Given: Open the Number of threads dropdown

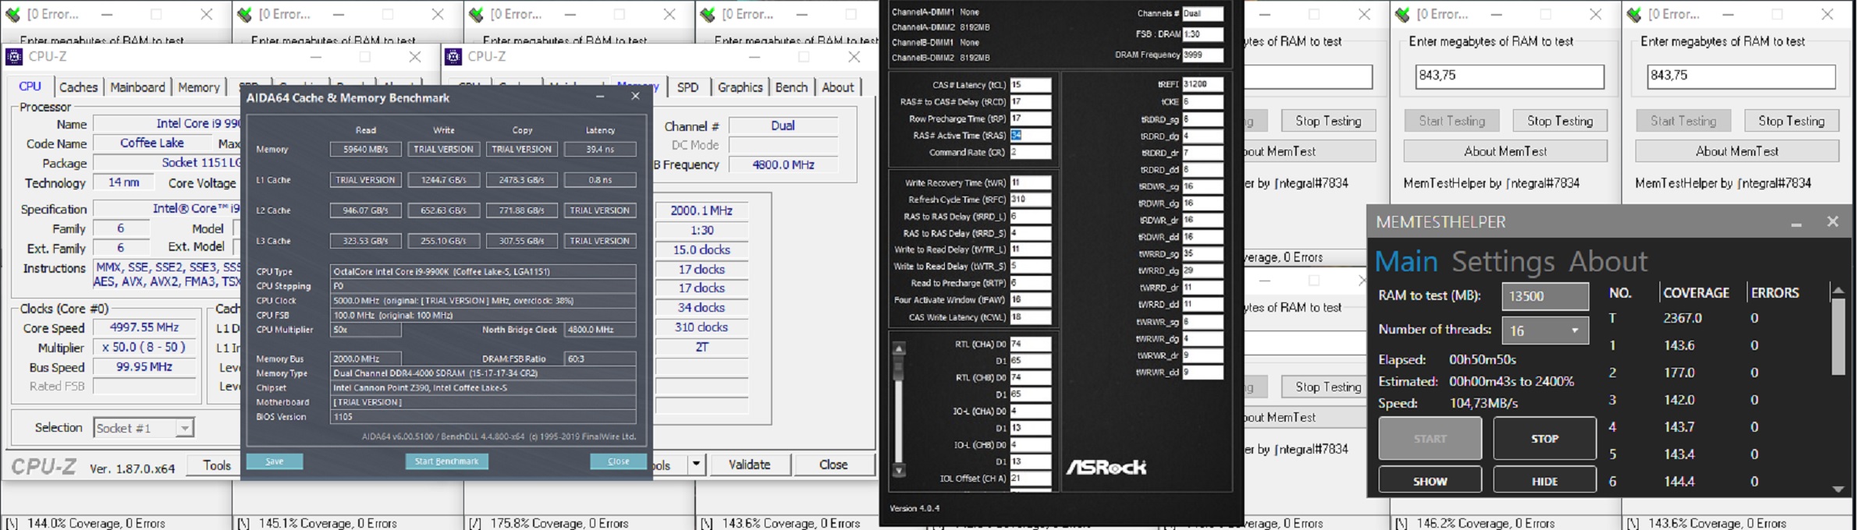Looking at the screenshot, I should pos(1575,330).
